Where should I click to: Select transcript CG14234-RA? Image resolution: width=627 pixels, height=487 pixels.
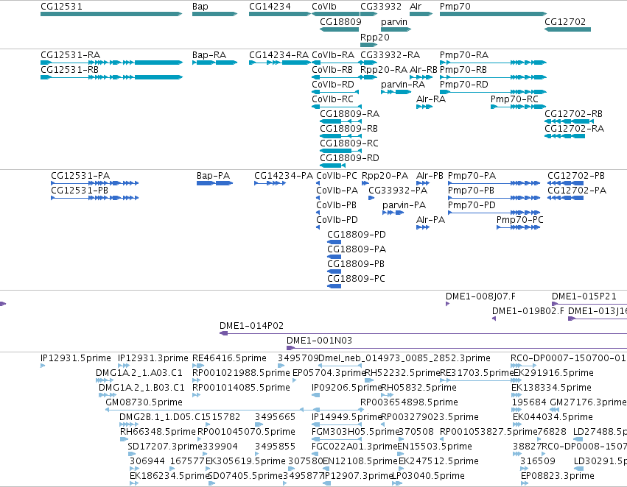tap(279, 63)
